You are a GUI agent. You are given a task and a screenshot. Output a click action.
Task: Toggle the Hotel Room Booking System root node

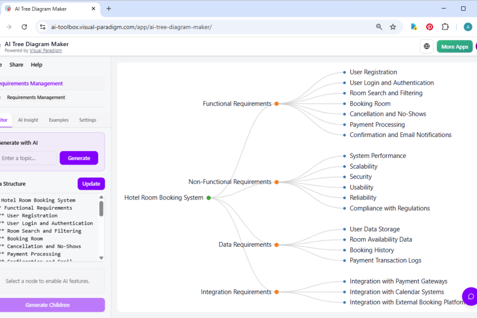click(x=208, y=198)
